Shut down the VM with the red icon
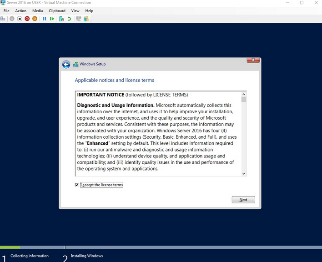The height and width of the screenshot is (262, 322). 27,19
